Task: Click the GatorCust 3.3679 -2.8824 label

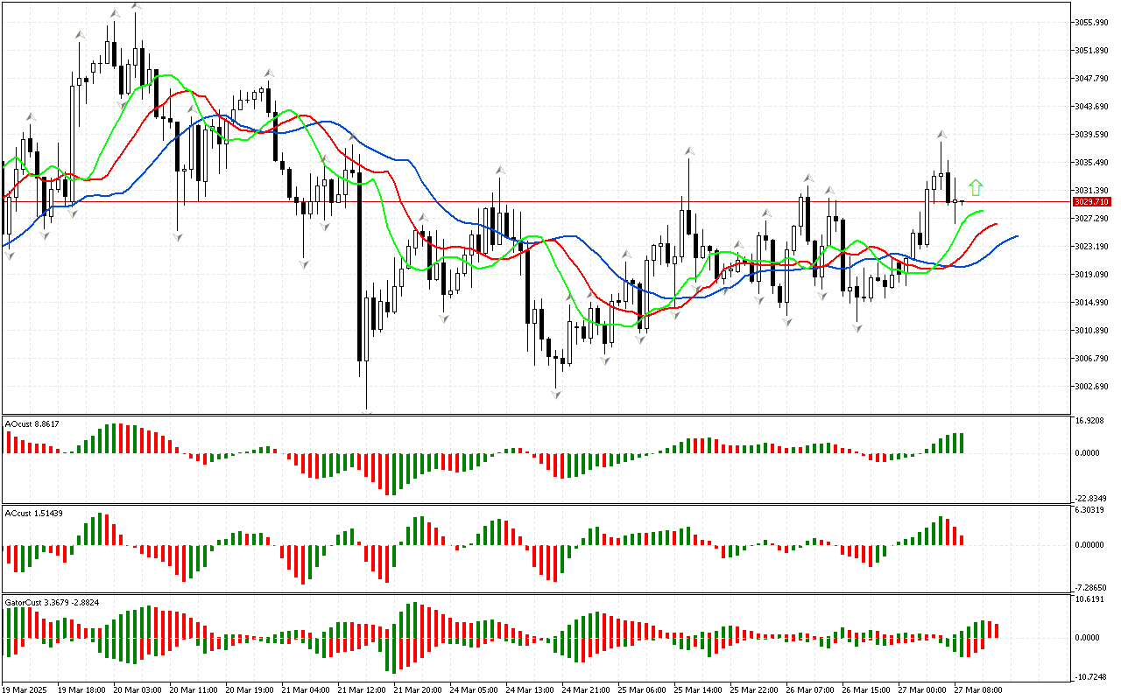Action: (51, 602)
